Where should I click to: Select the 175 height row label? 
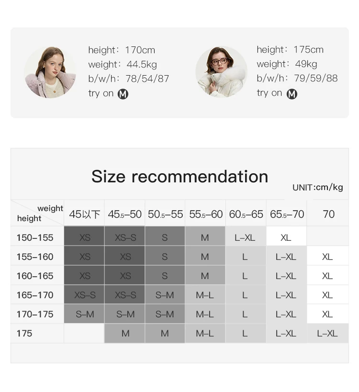coord(24,333)
